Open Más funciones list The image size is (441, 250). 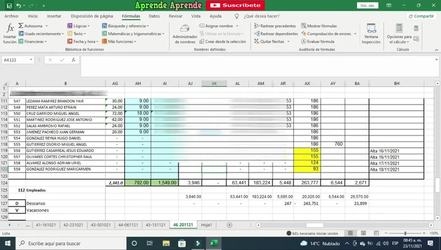tap(119, 42)
